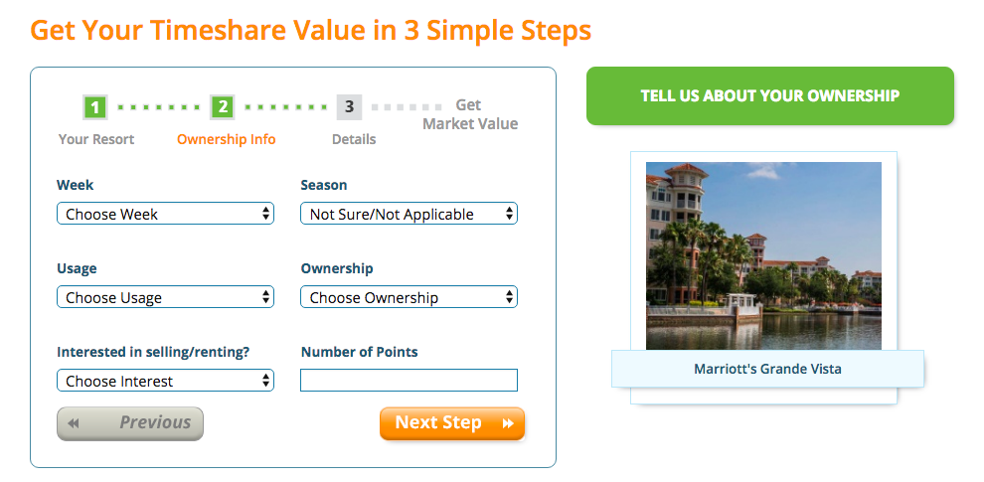Click the step 3 gray number box

point(350,107)
